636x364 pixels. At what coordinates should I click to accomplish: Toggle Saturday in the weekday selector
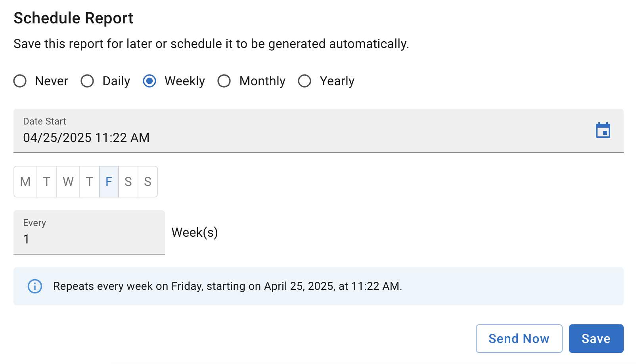point(128,182)
